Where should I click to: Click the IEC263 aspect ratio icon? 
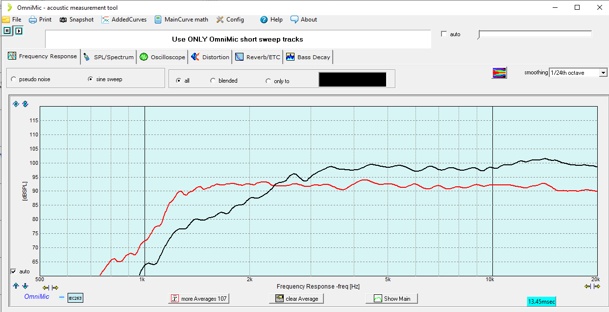tap(75, 297)
